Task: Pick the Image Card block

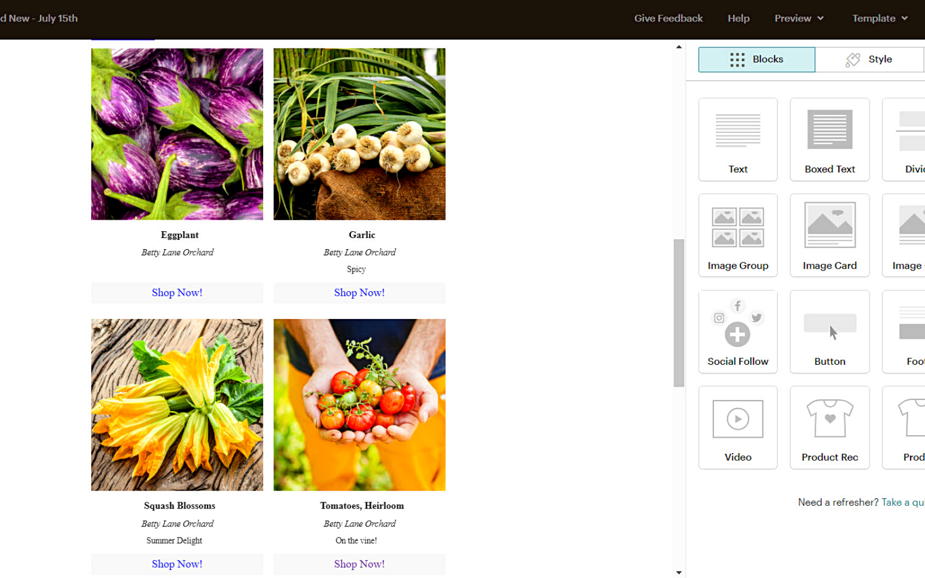Action: [x=830, y=235]
